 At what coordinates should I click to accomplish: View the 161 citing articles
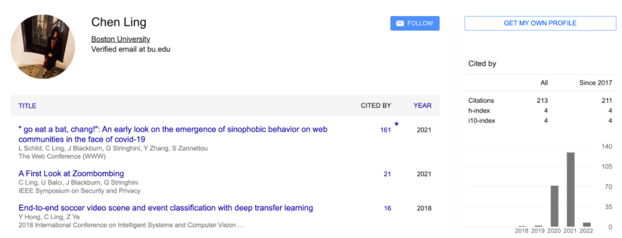(x=385, y=130)
